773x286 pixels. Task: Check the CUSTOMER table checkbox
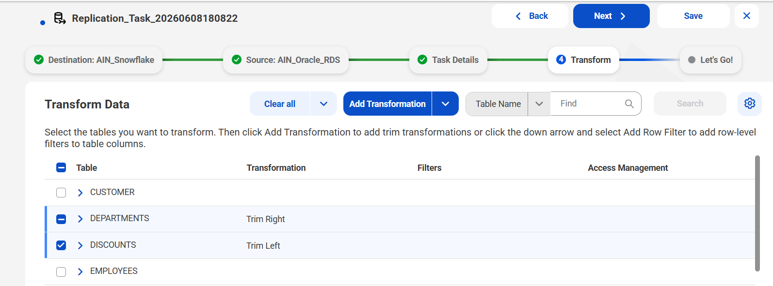tap(61, 193)
